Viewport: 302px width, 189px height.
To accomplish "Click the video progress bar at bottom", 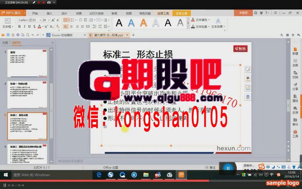I will 151,181.
